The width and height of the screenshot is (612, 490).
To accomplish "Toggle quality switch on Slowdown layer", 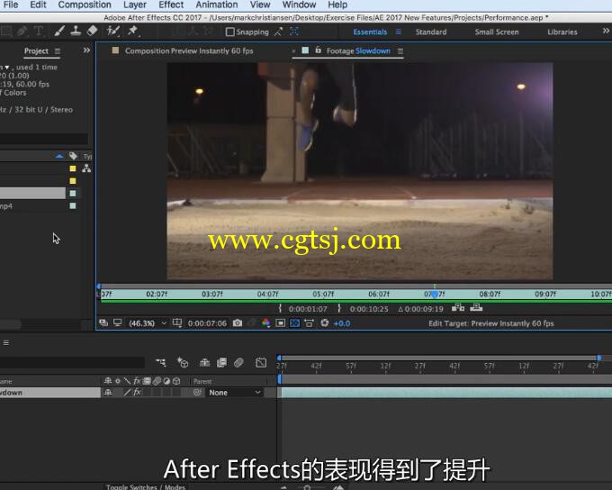I will (x=127, y=393).
